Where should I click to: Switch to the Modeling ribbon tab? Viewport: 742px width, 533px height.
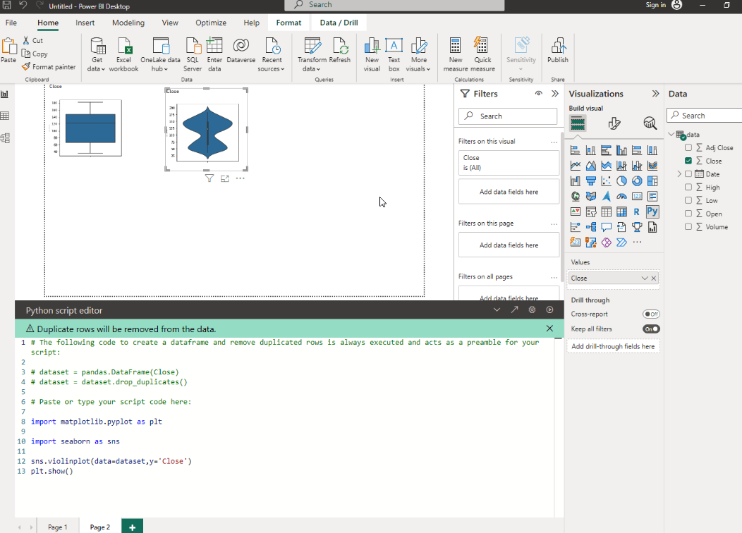(x=128, y=23)
